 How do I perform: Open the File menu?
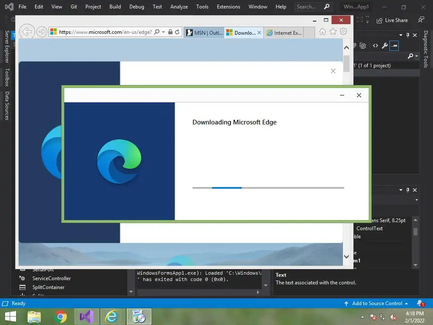coord(22,7)
